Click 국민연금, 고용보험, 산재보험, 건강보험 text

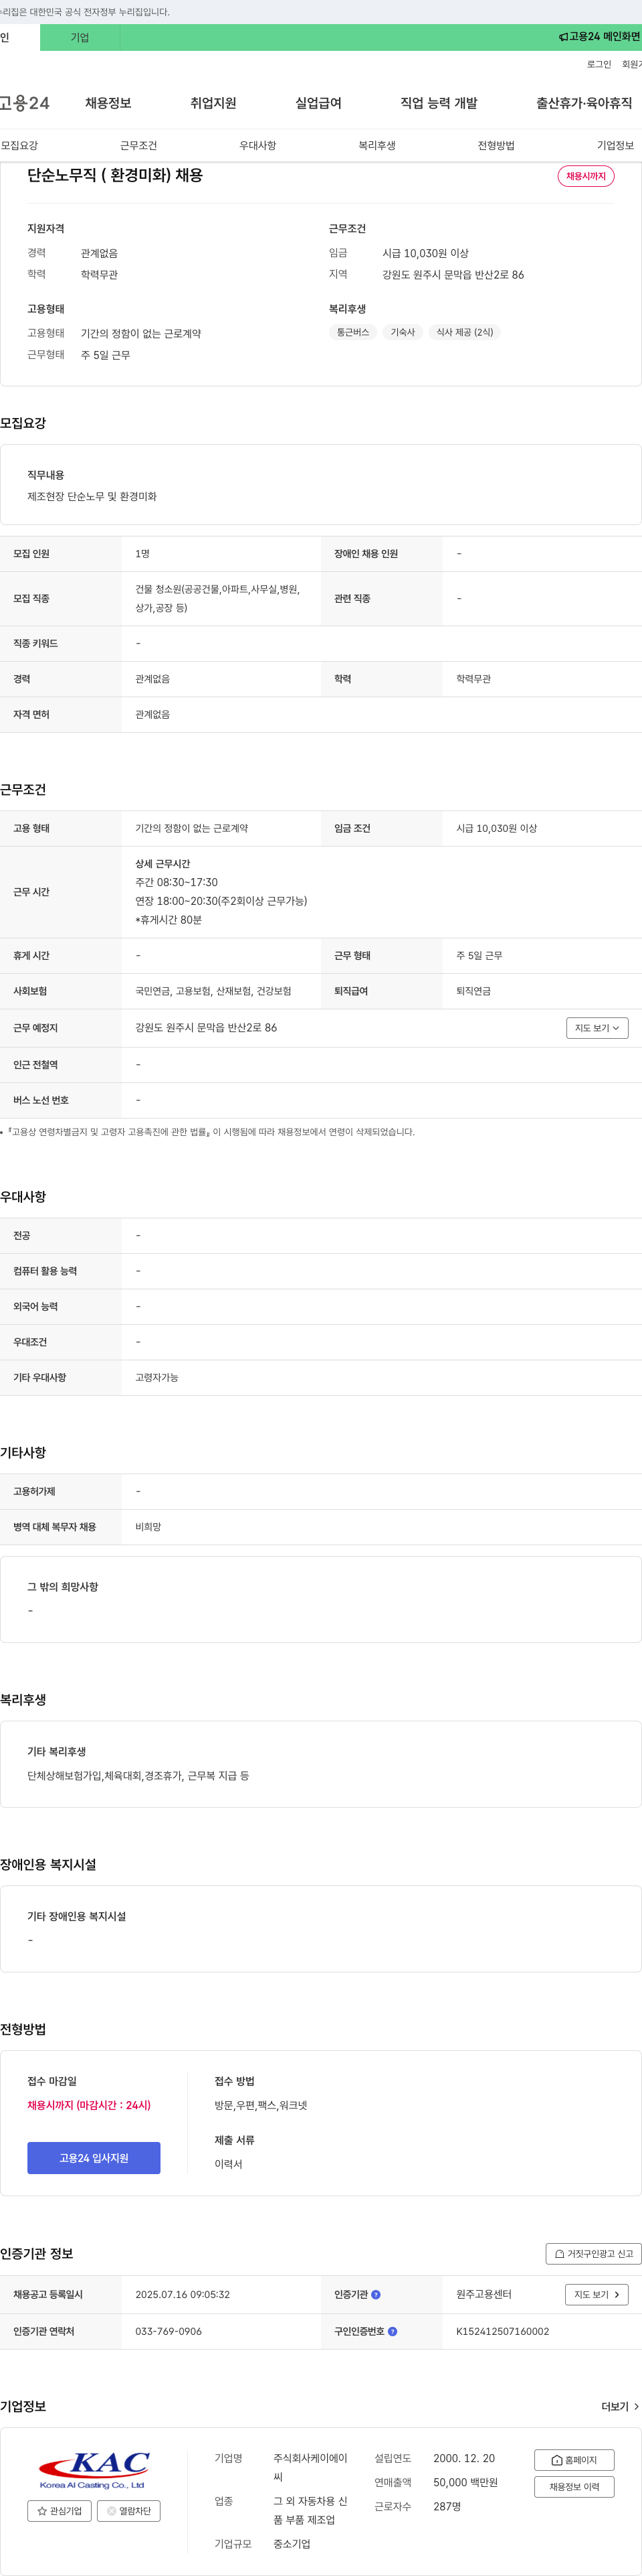click(x=214, y=991)
